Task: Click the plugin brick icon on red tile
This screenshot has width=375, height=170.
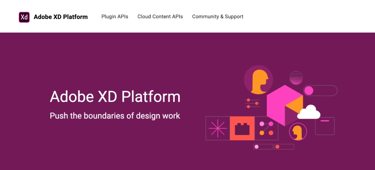Action: coord(242,128)
